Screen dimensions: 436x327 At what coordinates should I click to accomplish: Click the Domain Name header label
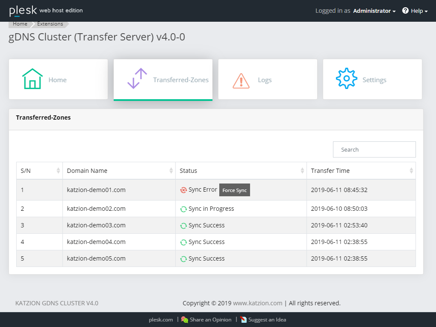click(x=87, y=171)
